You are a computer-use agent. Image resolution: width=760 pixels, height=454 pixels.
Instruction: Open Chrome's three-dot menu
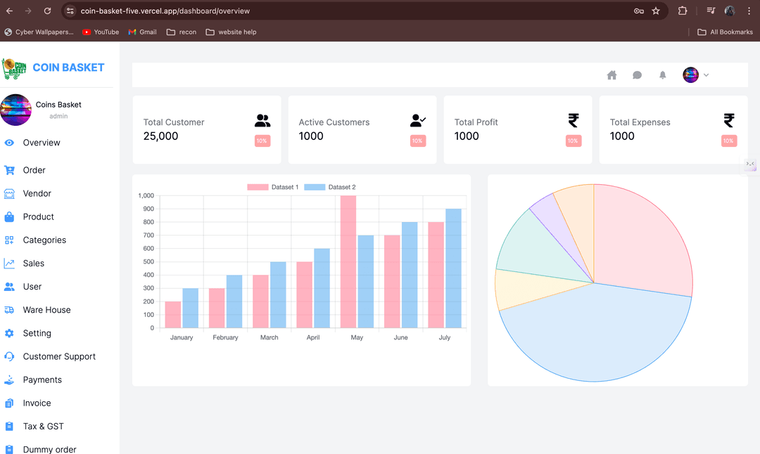tap(748, 11)
